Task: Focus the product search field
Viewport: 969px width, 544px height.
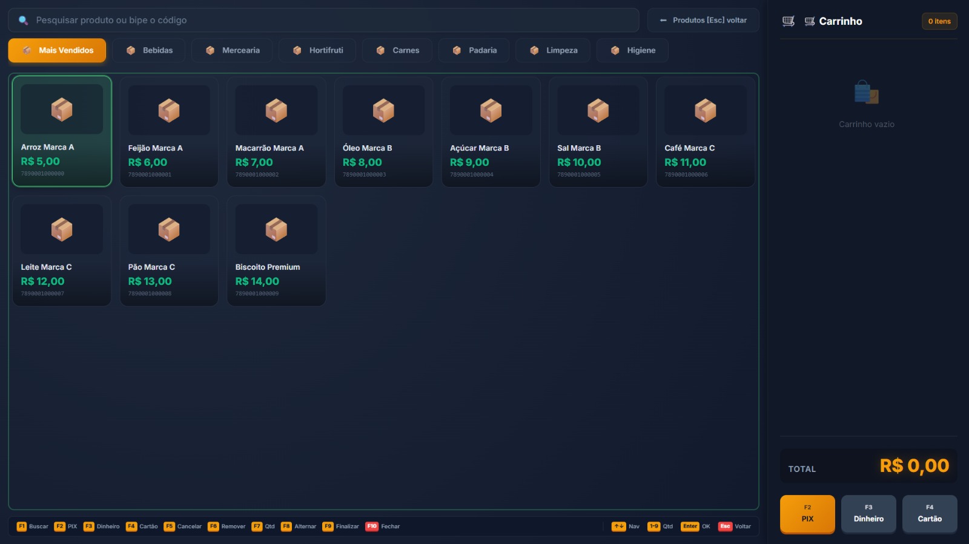Action: [323, 20]
